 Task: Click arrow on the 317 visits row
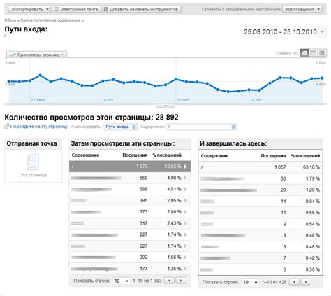coord(186,223)
